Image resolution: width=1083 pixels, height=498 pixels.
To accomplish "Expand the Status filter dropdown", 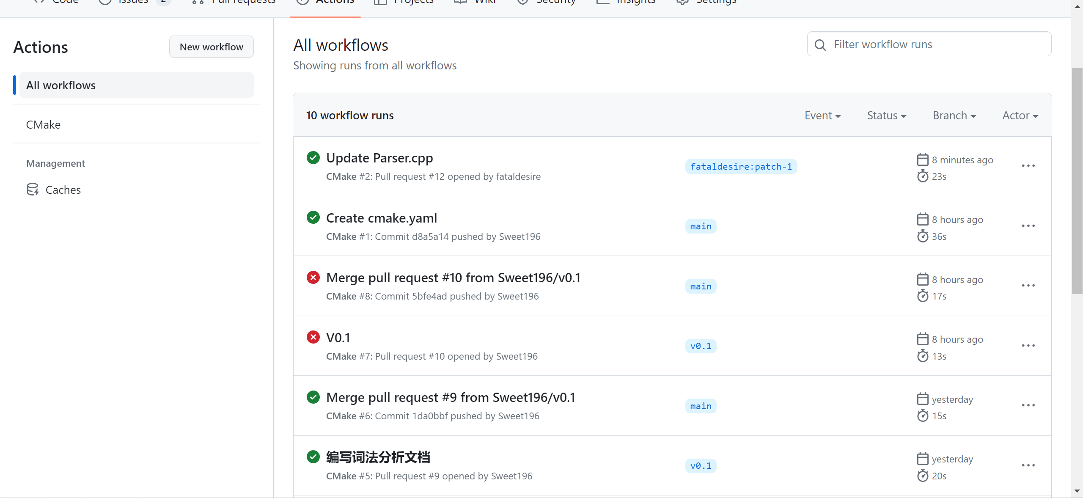I will click(886, 116).
